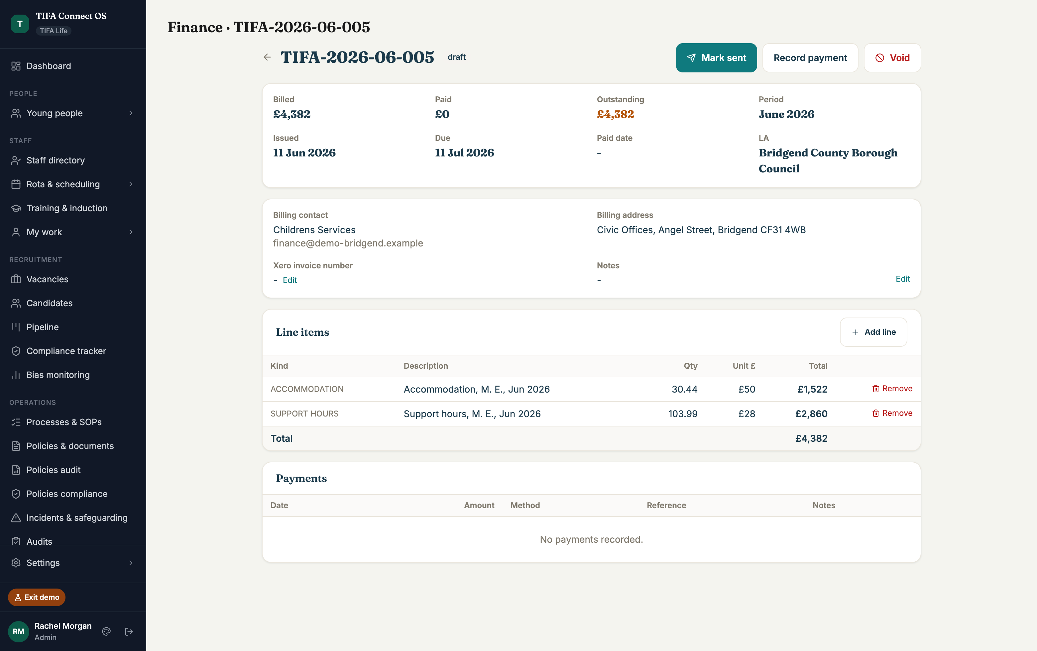Screen dimensions: 1037x651
Task: Void this invoice
Action: coord(892,58)
